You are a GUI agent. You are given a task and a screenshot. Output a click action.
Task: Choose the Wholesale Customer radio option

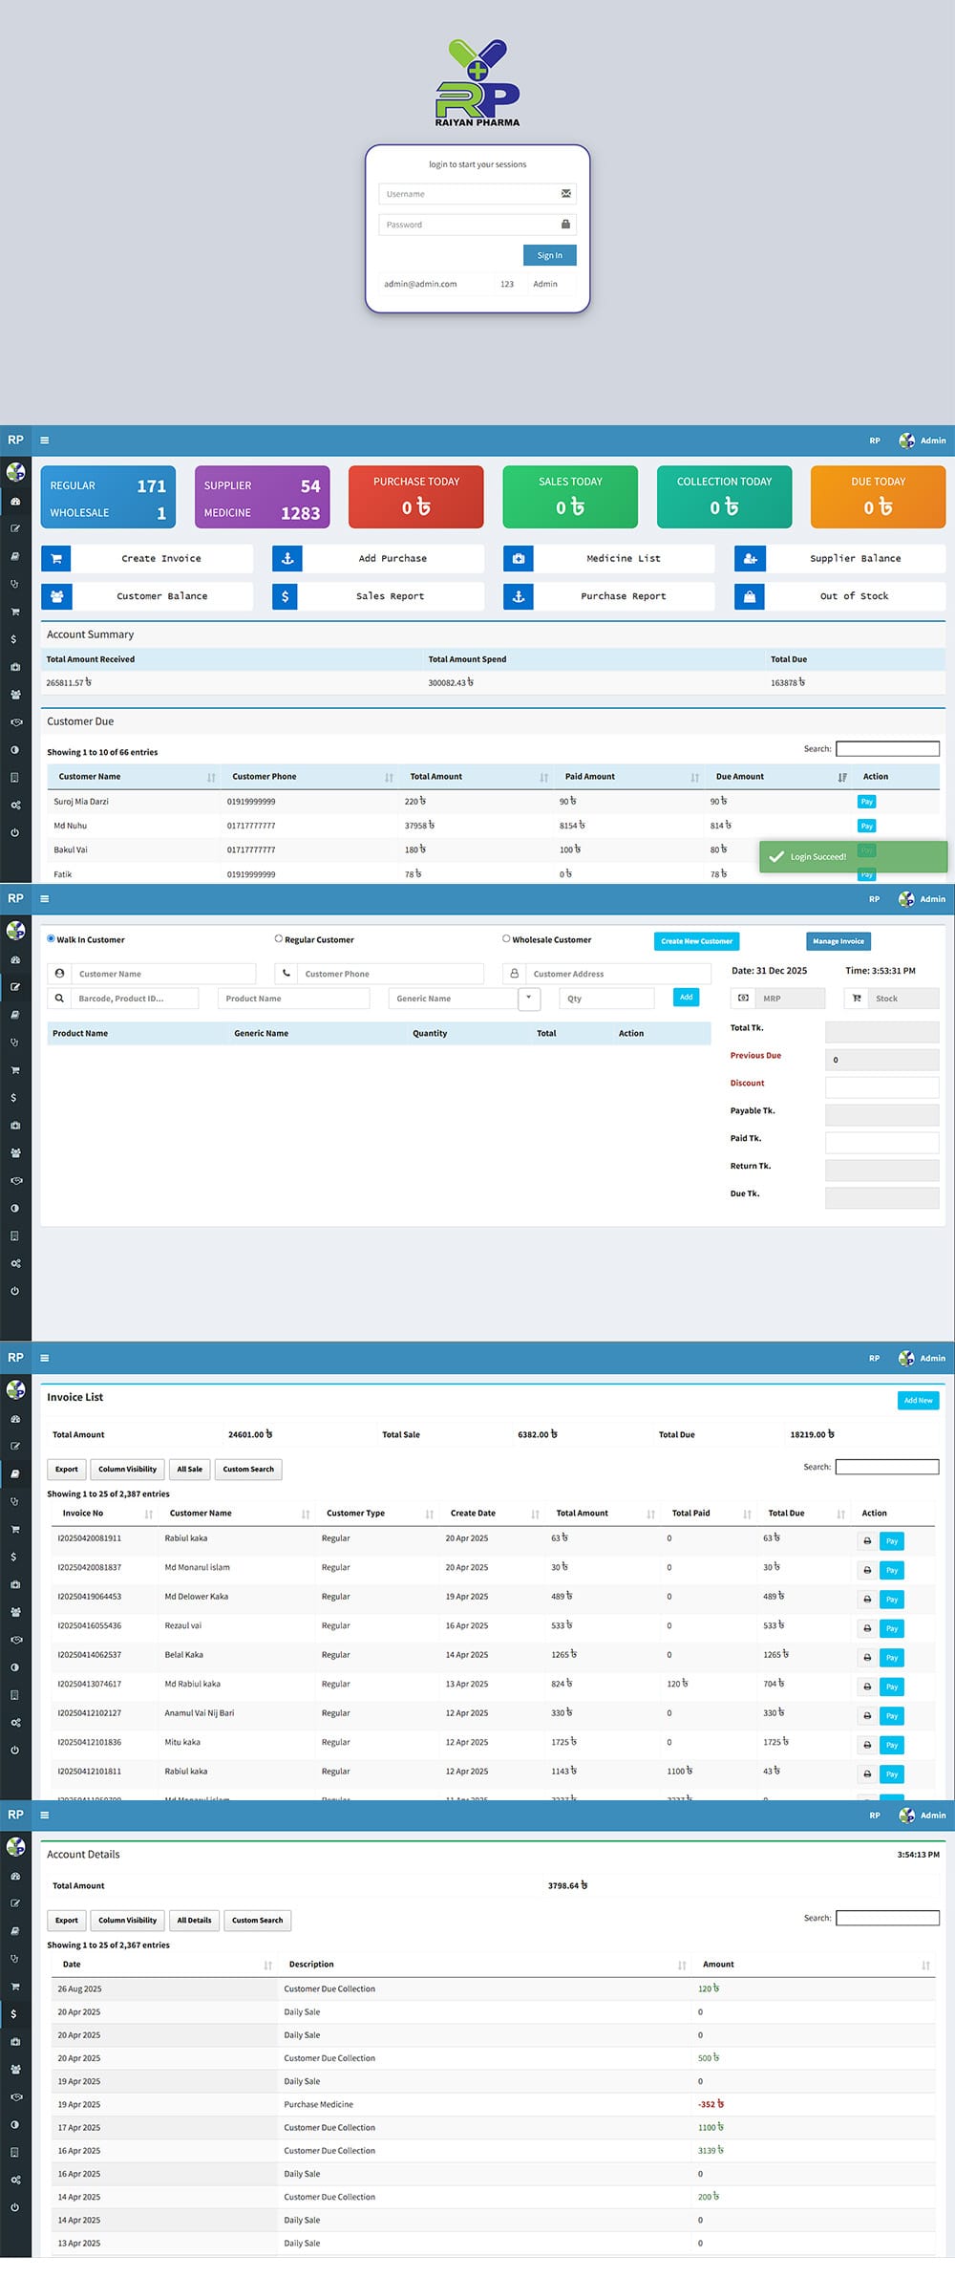tap(506, 939)
